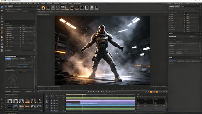Viewport: 202px width, 114px height.
Task: Open the orange box sidebar icon
Action: pos(2,37)
